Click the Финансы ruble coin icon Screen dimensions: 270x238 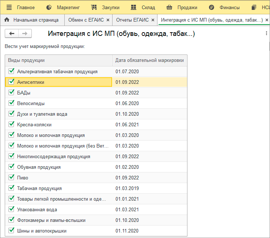[212, 7]
